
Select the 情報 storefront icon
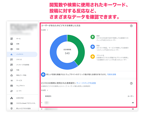tap(12, 49)
